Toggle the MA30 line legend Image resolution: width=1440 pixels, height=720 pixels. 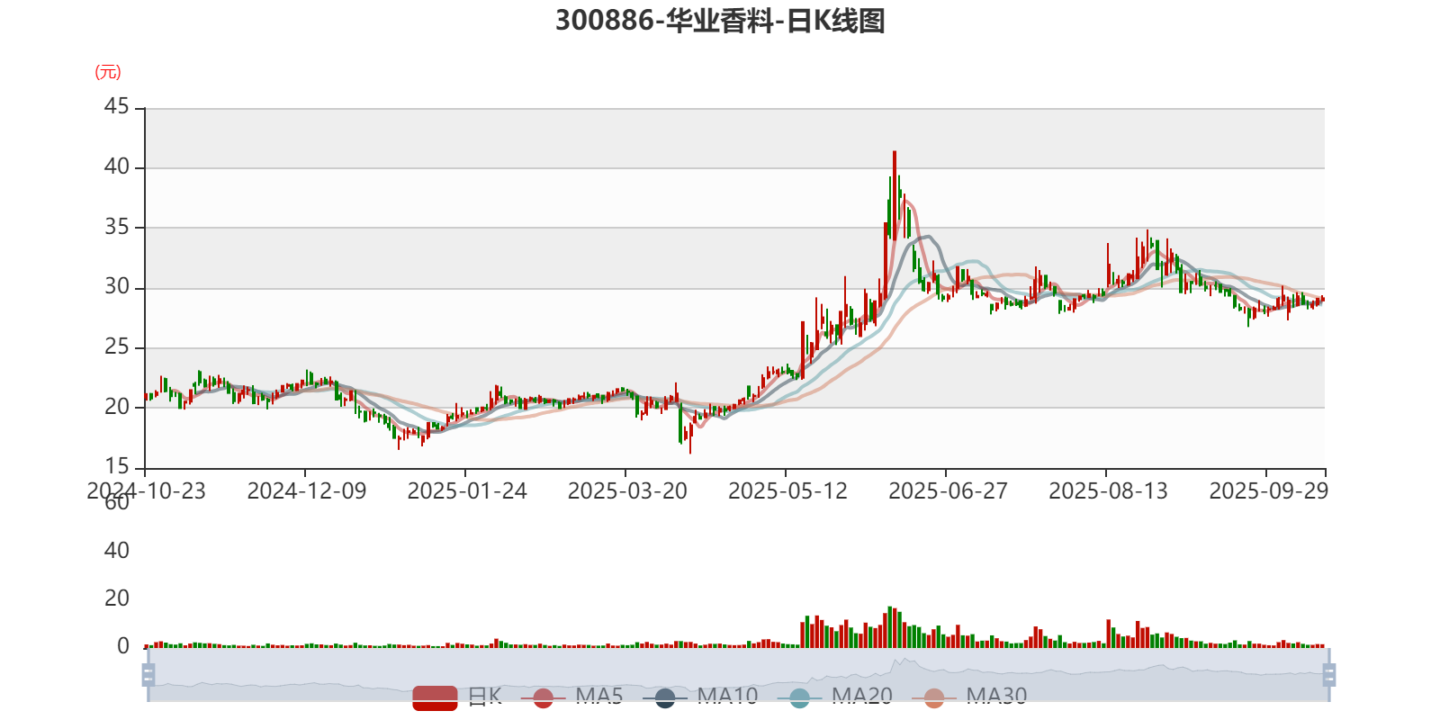tap(969, 697)
